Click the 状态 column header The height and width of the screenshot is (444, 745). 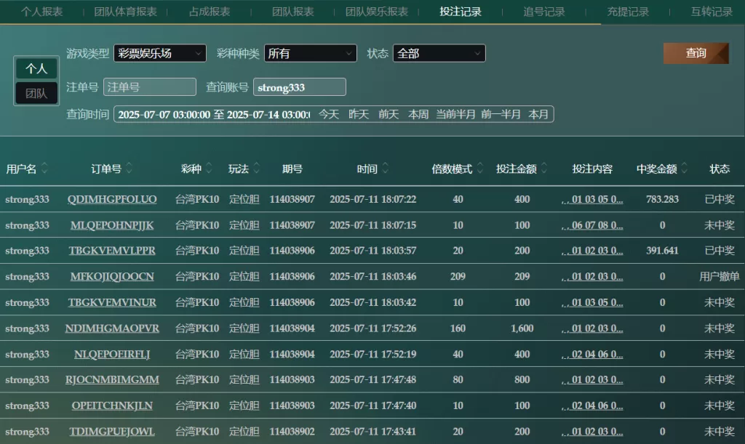[x=720, y=169]
